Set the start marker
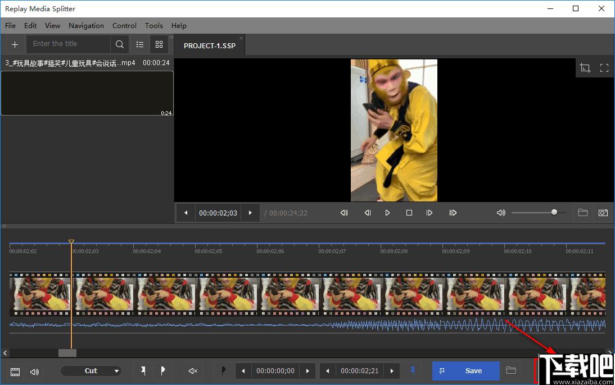Screen dimensions: 615x385 pos(143,370)
